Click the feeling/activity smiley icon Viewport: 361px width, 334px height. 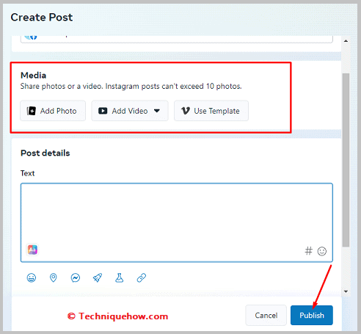tap(32, 277)
